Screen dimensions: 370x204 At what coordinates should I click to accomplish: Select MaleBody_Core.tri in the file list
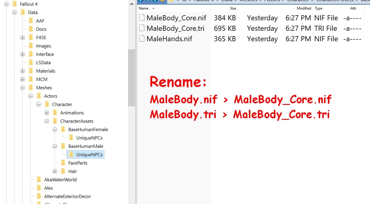click(175, 28)
